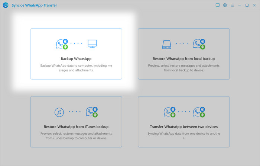Click destination WhatsApp icon in Transfer card

click(x=199, y=112)
